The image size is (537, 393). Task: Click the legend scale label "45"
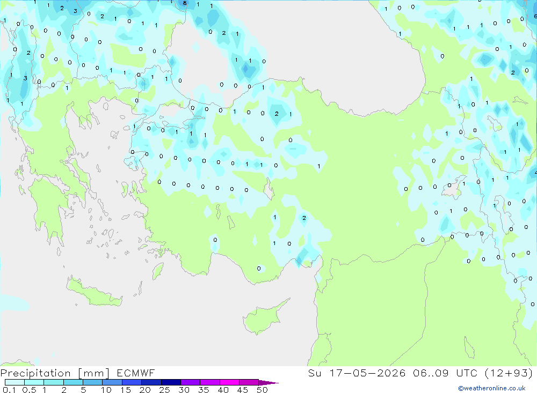pos(243,390)
